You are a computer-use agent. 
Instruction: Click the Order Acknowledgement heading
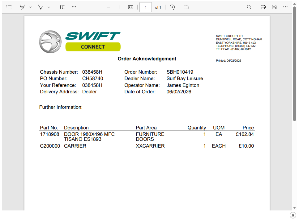point(147,59)
